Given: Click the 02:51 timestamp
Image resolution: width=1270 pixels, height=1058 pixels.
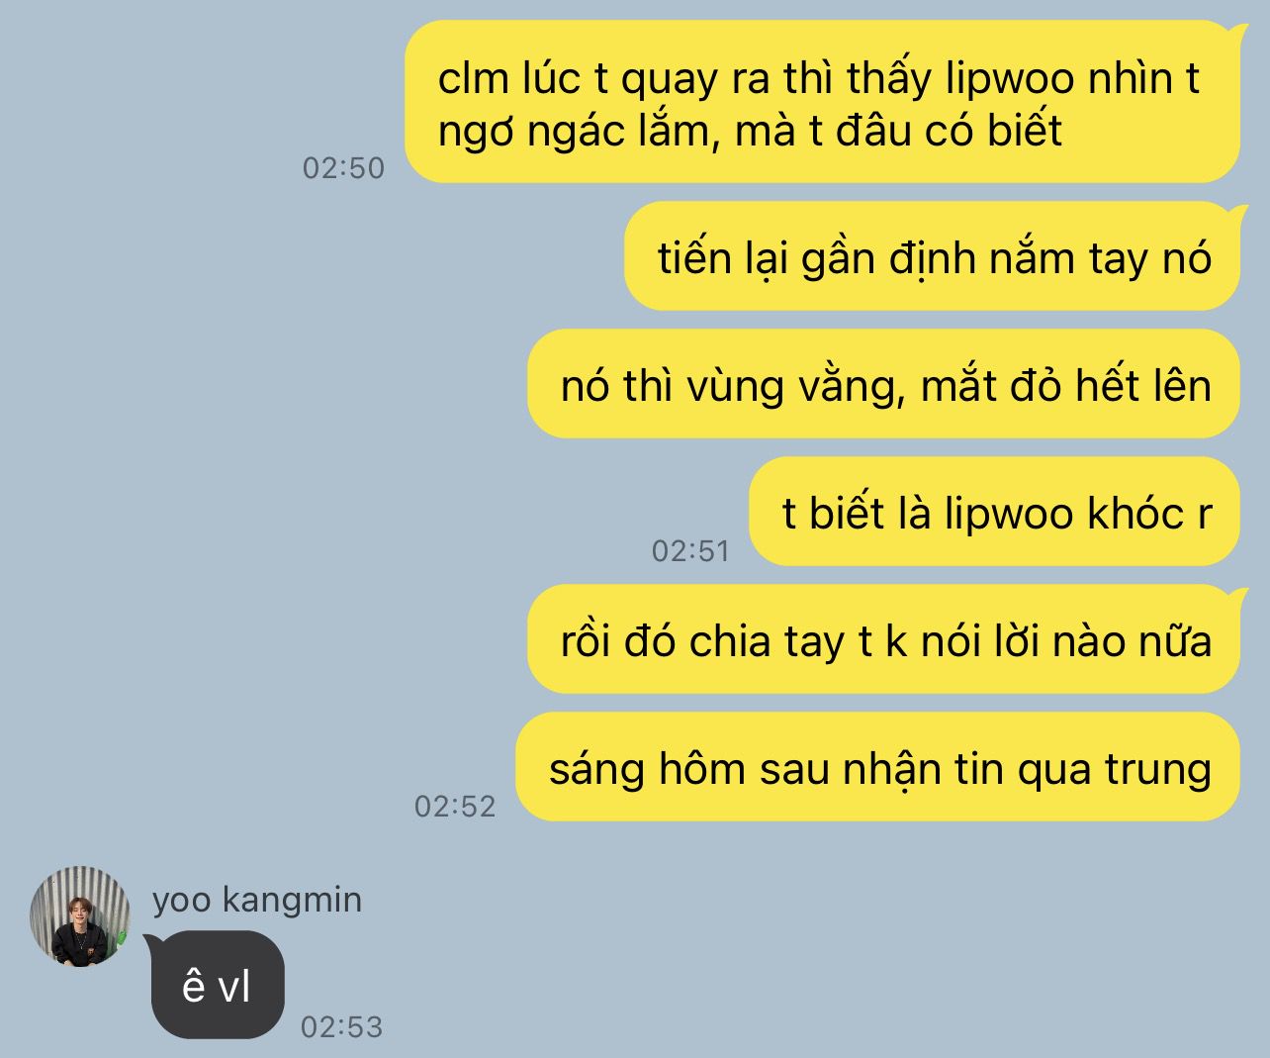Looking at the screenshot, I should pyautogui.click(x=690, y=550).
